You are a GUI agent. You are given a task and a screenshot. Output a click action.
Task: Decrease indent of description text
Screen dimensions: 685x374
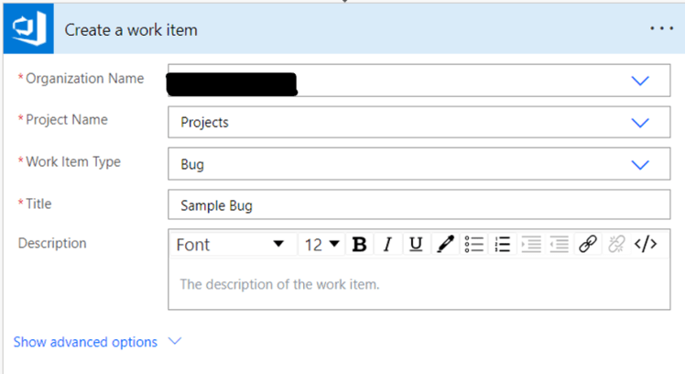point(559,245)
